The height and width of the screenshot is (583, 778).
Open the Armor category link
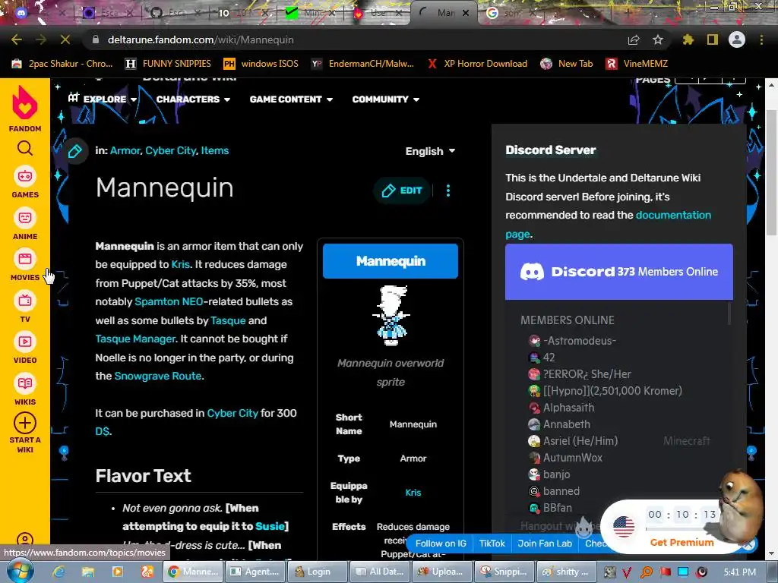click(125, 151)
